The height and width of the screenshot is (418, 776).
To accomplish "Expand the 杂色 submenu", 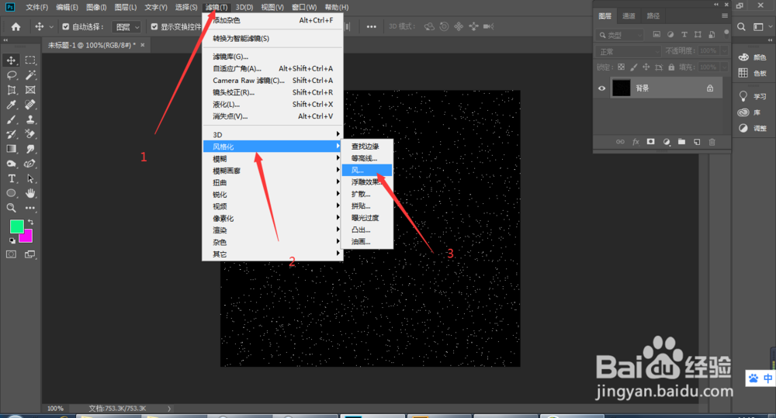I will tap(272, 243).
